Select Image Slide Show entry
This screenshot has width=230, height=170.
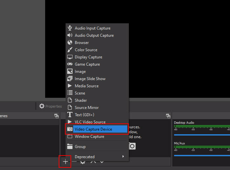(x=97, y=78)
